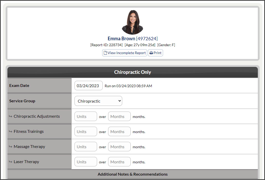Click the Chiropractic Adjustments label

[37, 116]
